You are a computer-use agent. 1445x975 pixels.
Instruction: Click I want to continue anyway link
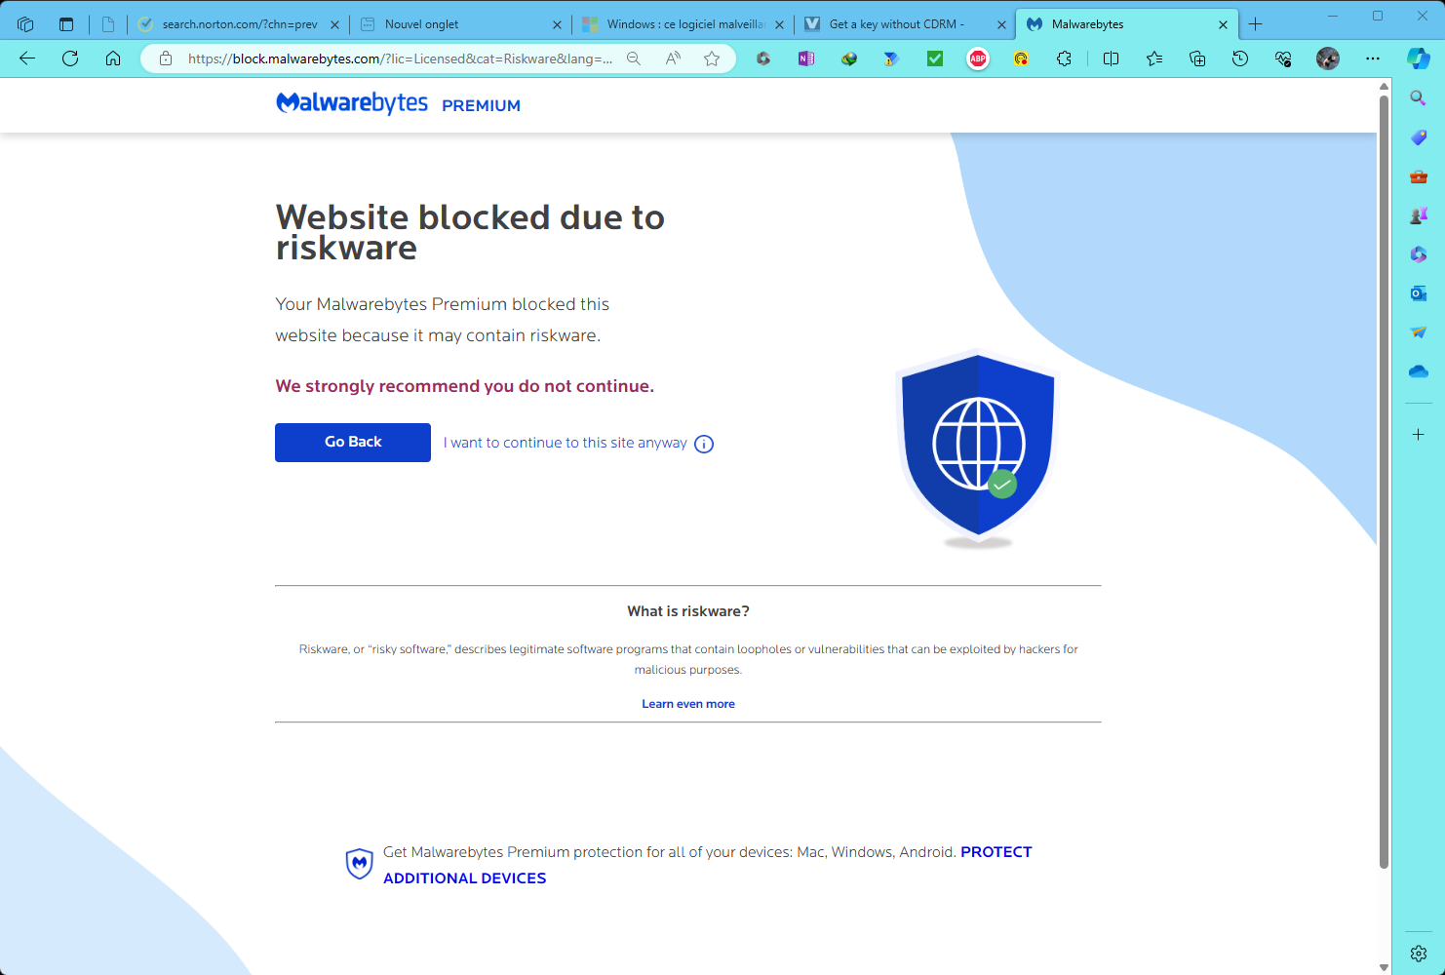566,443
